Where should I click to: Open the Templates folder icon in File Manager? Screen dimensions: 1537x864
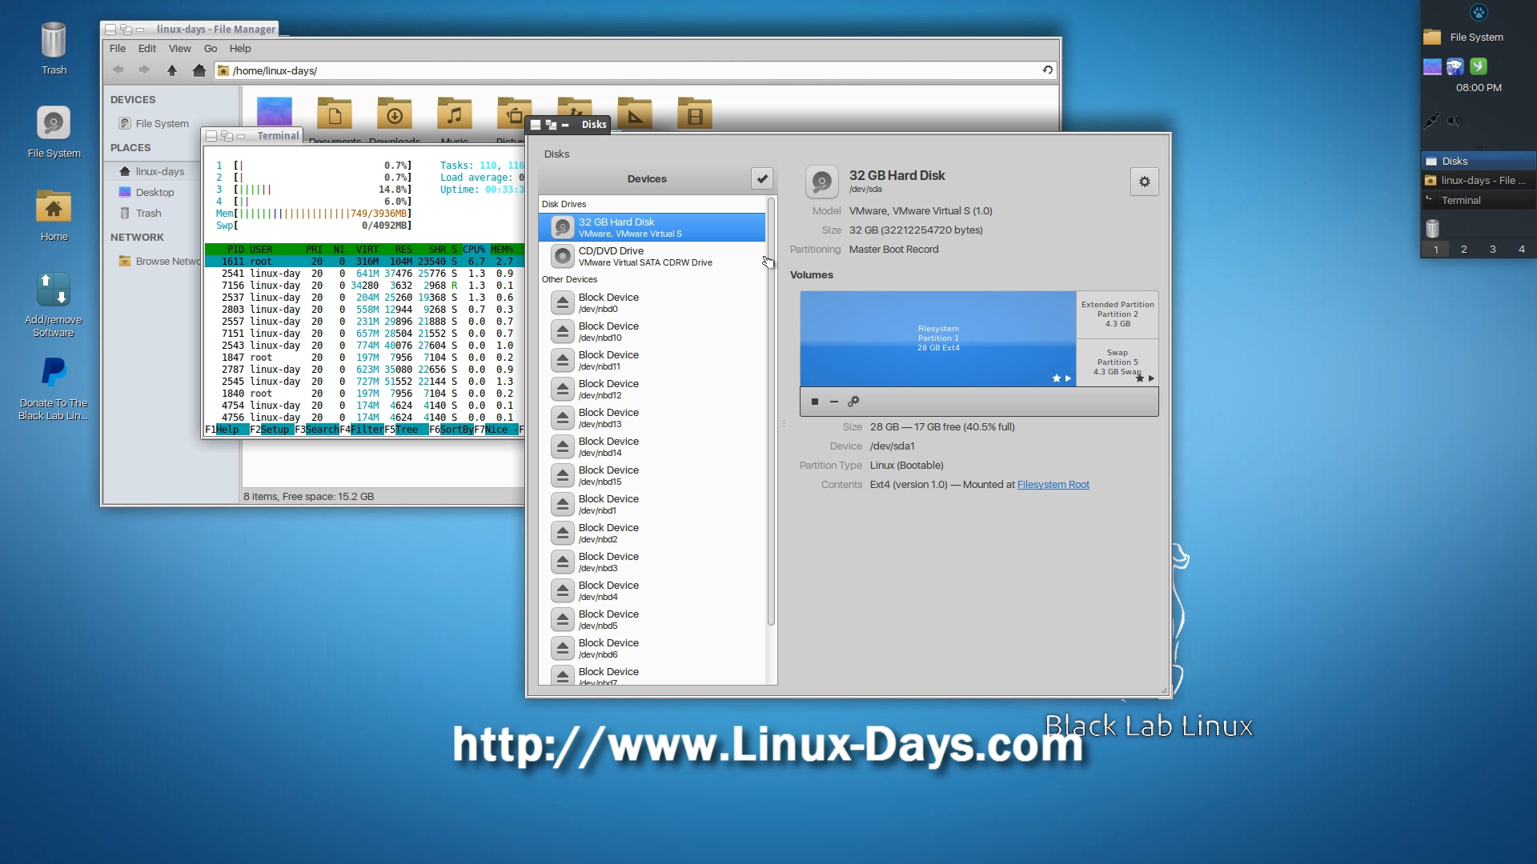coord(635,114)
